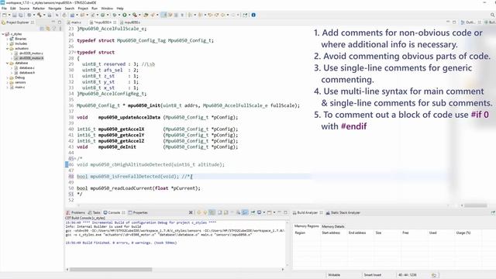Screen dimensions: 496x279
Task: Open the New Console View dropdown
Action: [274, 212]
